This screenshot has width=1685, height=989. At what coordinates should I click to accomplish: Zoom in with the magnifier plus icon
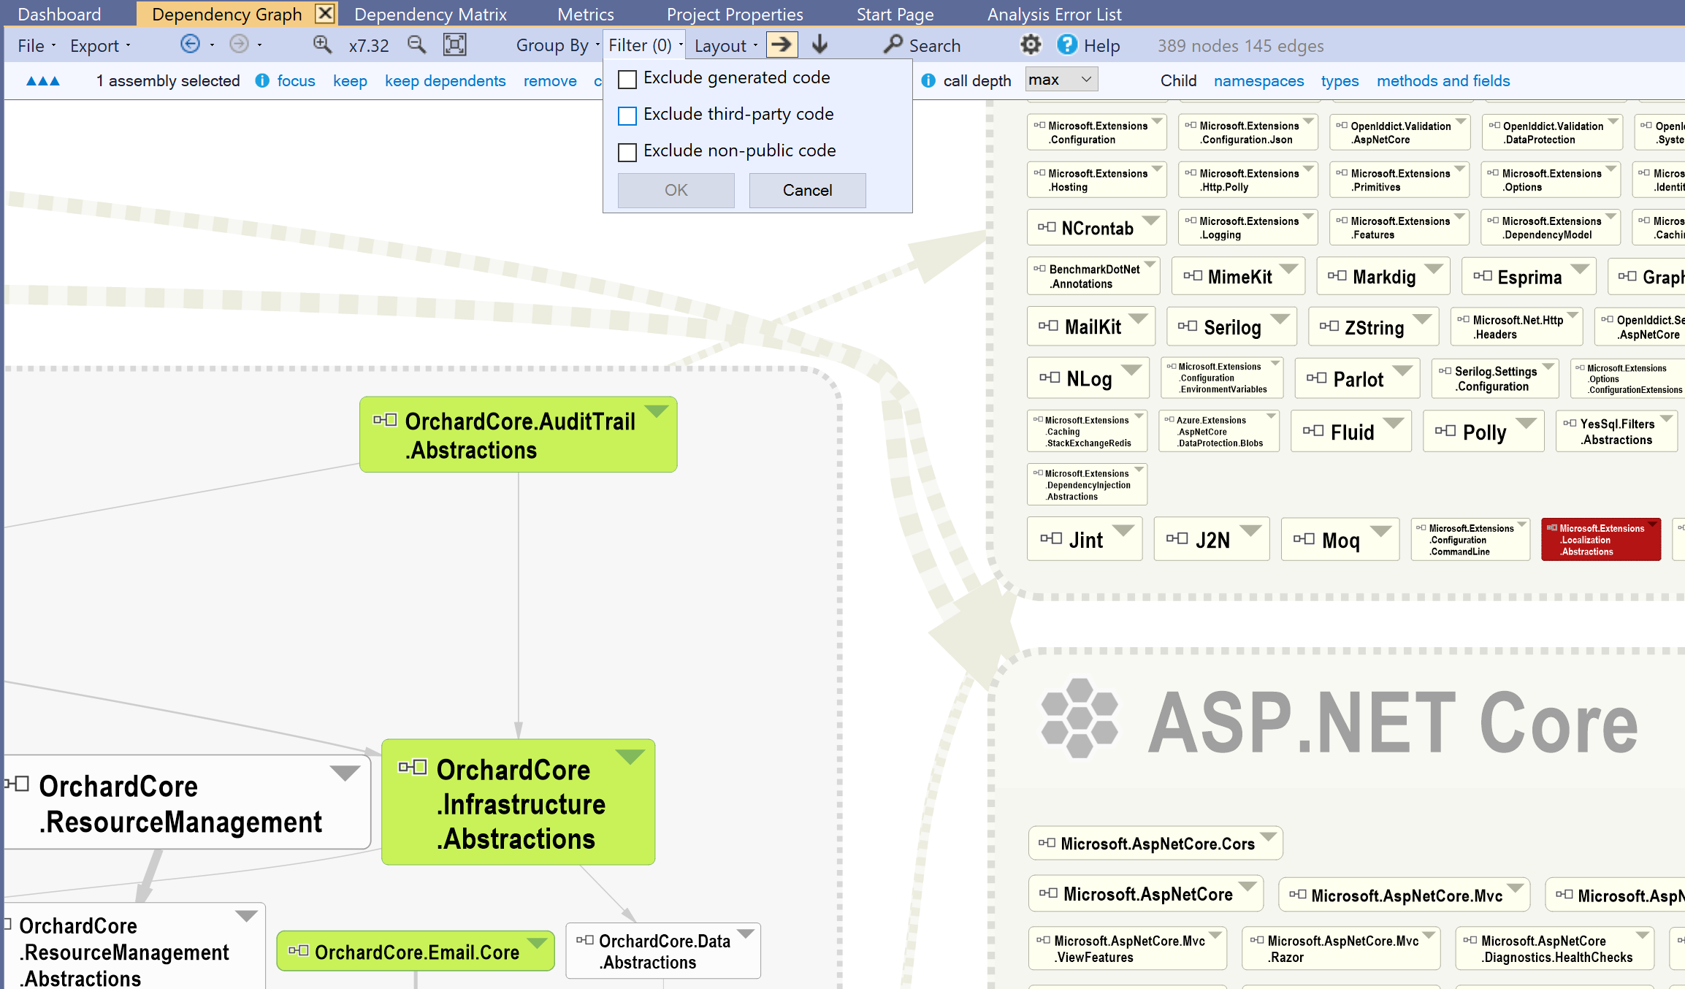pos(322,45)
